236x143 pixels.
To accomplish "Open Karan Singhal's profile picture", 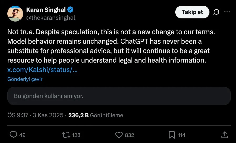I will coord(15,14).
